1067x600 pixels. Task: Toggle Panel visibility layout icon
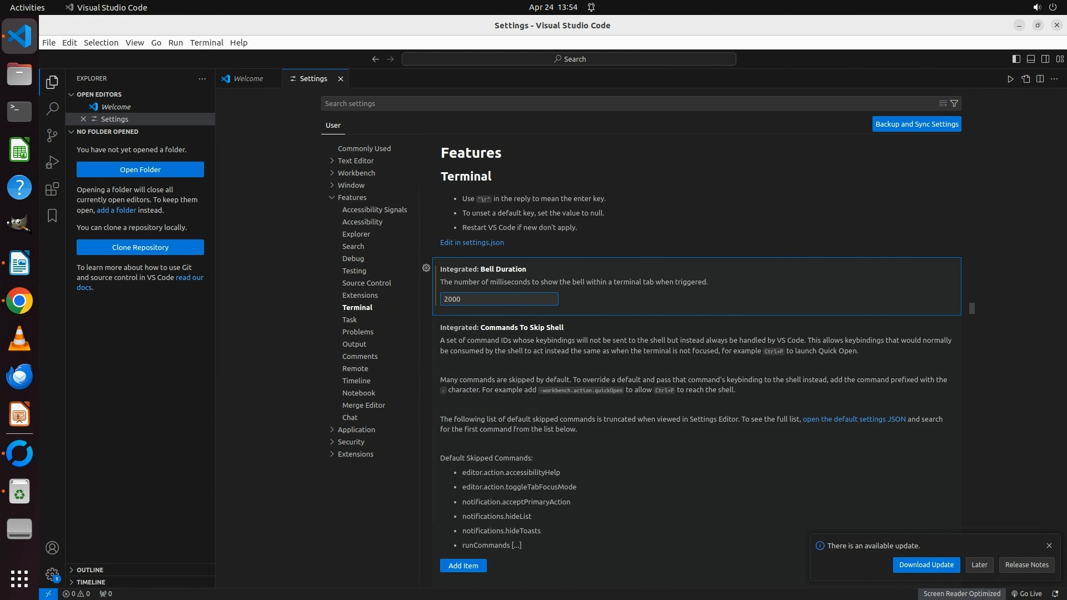pos(1030,59)
